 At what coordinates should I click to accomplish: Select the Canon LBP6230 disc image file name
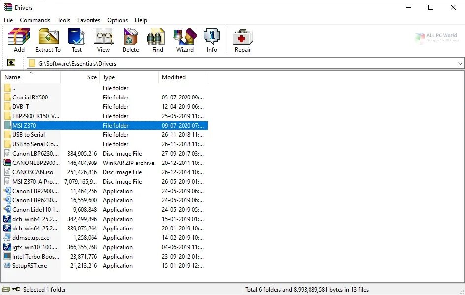(x=35, y=154)
